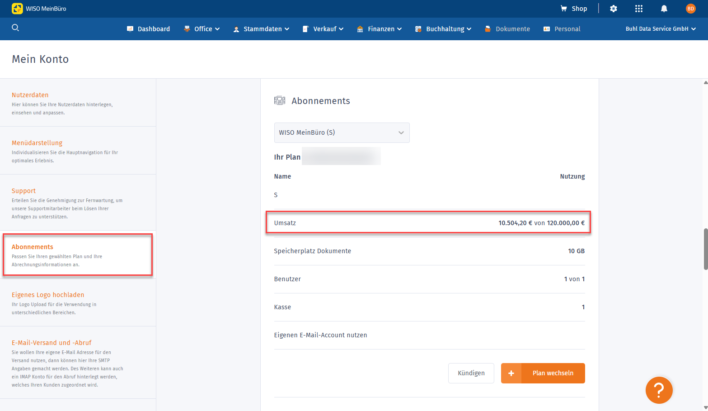Open the orange help question mark

pos(659,390)
